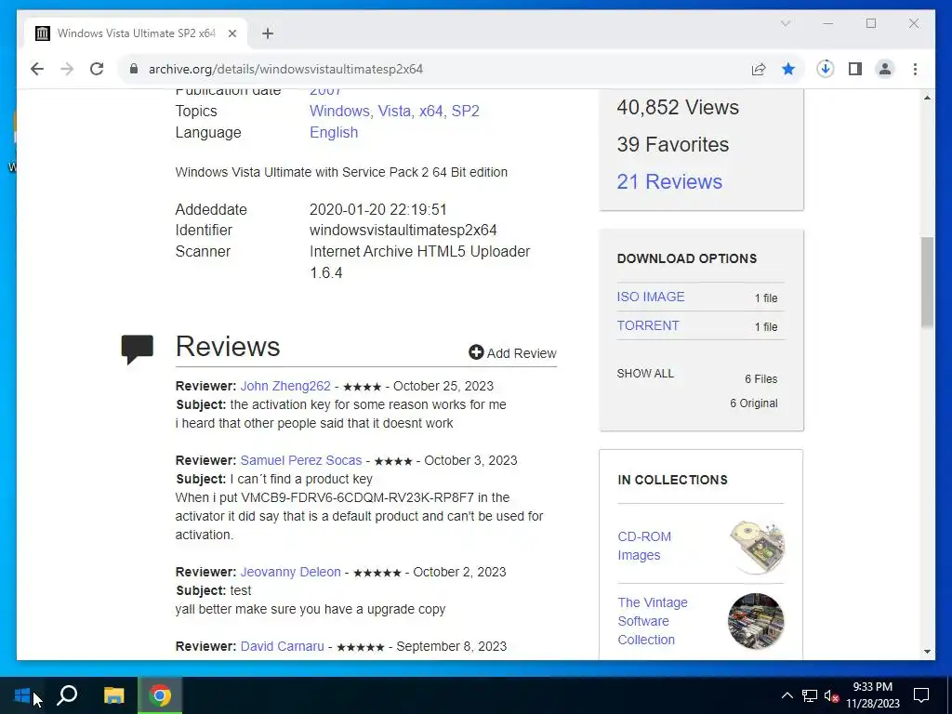View site information via the lock icon
The height and width of the screenshot is (714, 952).
[x=134, y=69]
